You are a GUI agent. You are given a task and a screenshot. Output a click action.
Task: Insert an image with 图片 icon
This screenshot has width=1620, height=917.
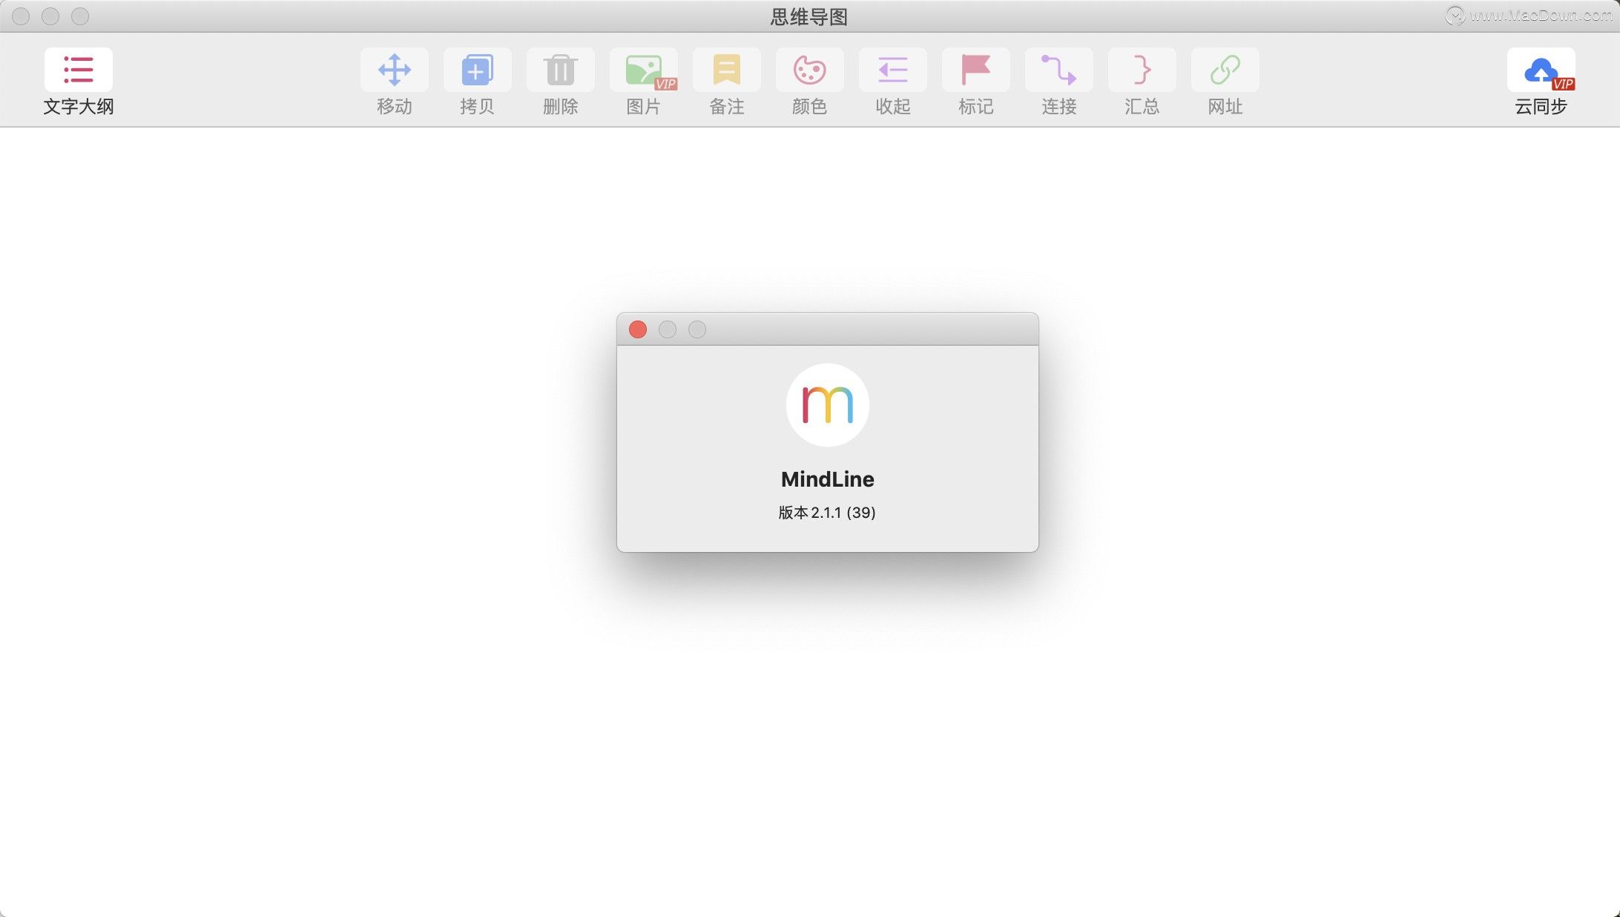click(643, 70)
